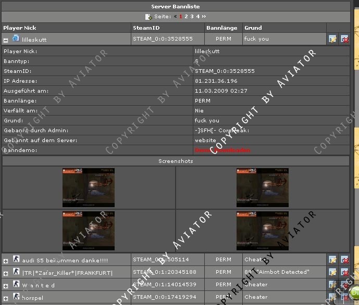
Task: Click the edit ban icon for lilleskutt
Action: coord(332,39)
